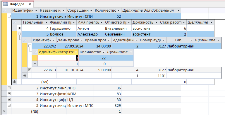
Task: Click the Волков surname cell
Action: click(63, 34)
